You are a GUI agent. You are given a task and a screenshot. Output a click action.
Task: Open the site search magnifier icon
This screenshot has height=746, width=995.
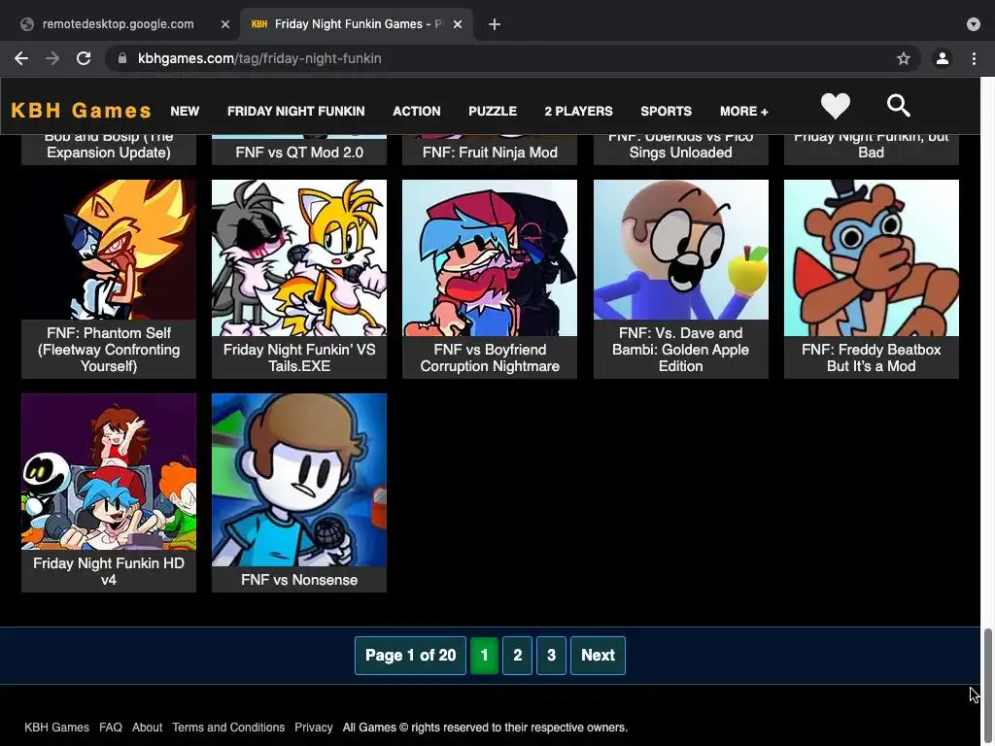(x=899, y=105)
